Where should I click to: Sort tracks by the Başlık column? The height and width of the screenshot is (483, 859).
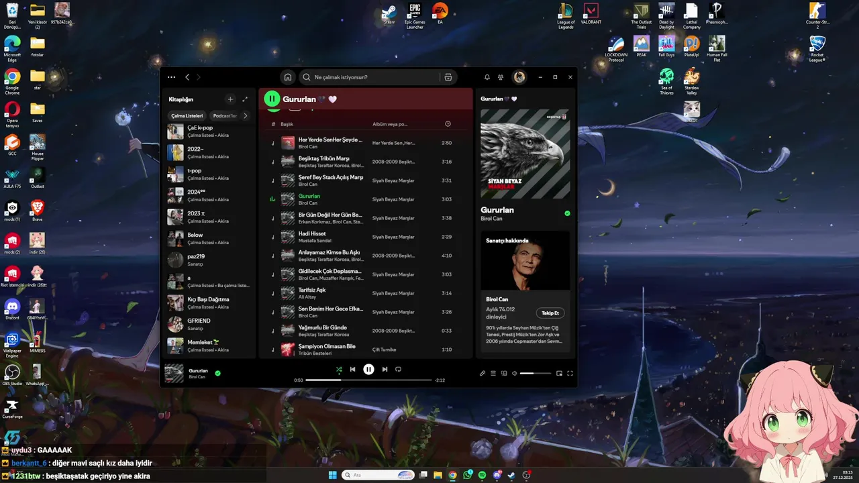pyautogui.click(x=287, y=124)
